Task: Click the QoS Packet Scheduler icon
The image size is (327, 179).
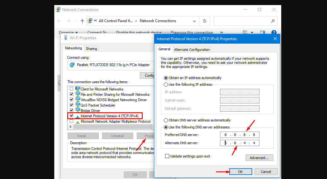Action: (x=78, y=105)
